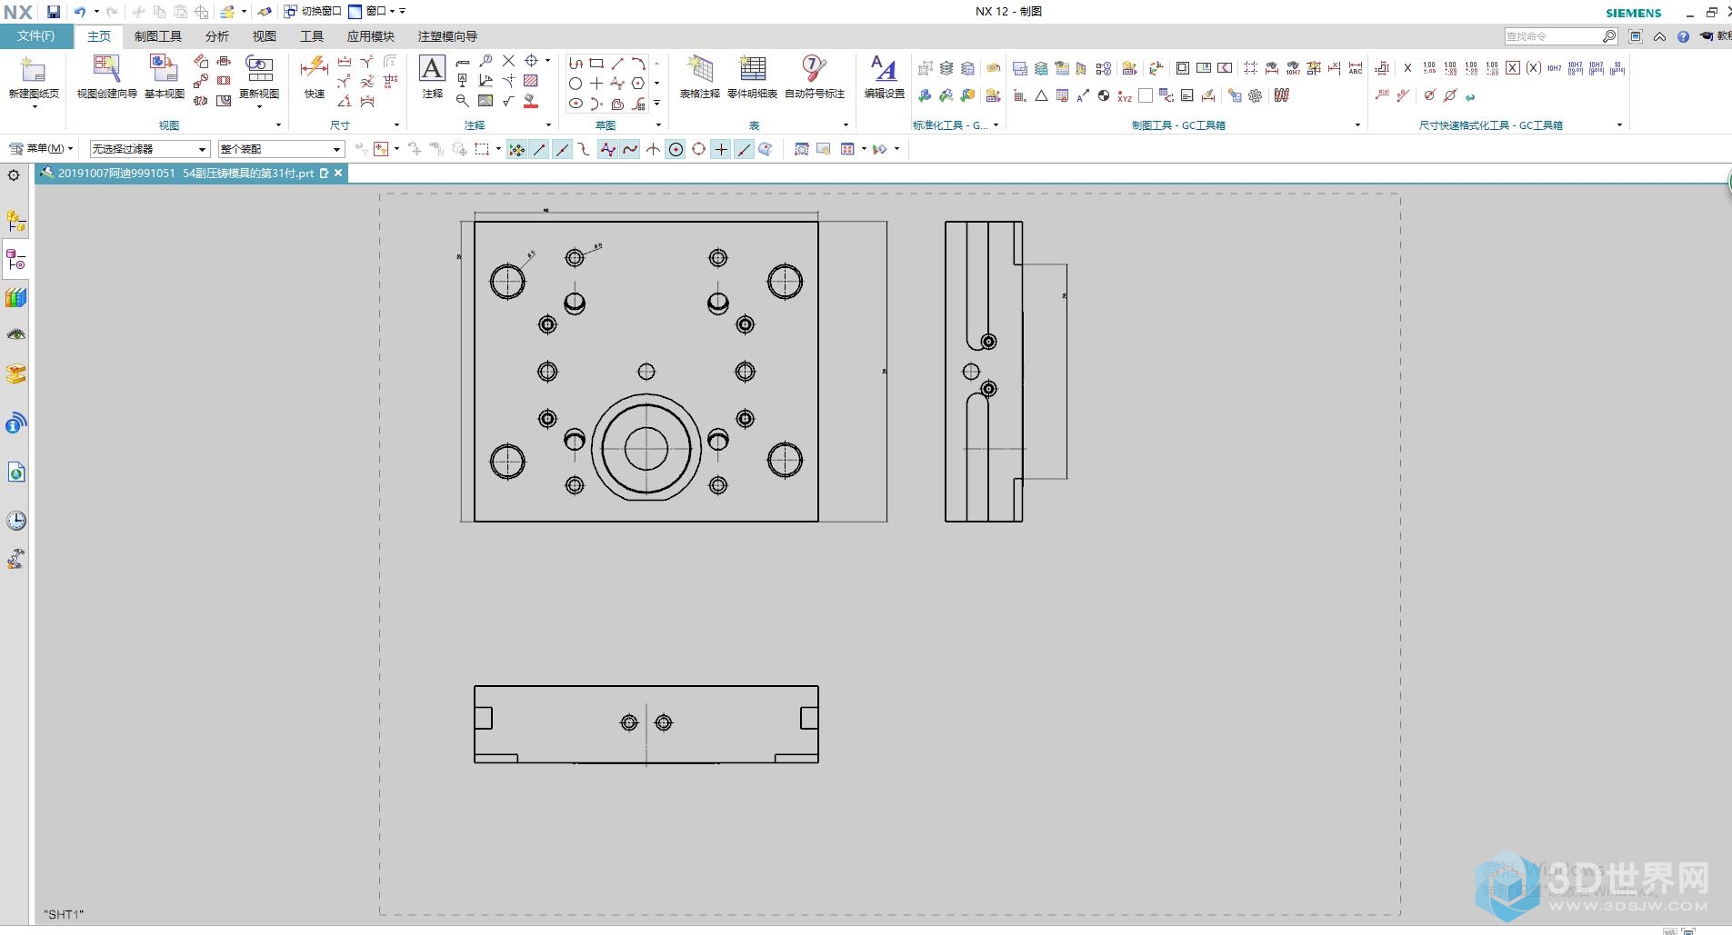This screenshot has width=1732, height=935.
Task: Click the Update Views (更新视图) icon
Action: click(259, 69)
